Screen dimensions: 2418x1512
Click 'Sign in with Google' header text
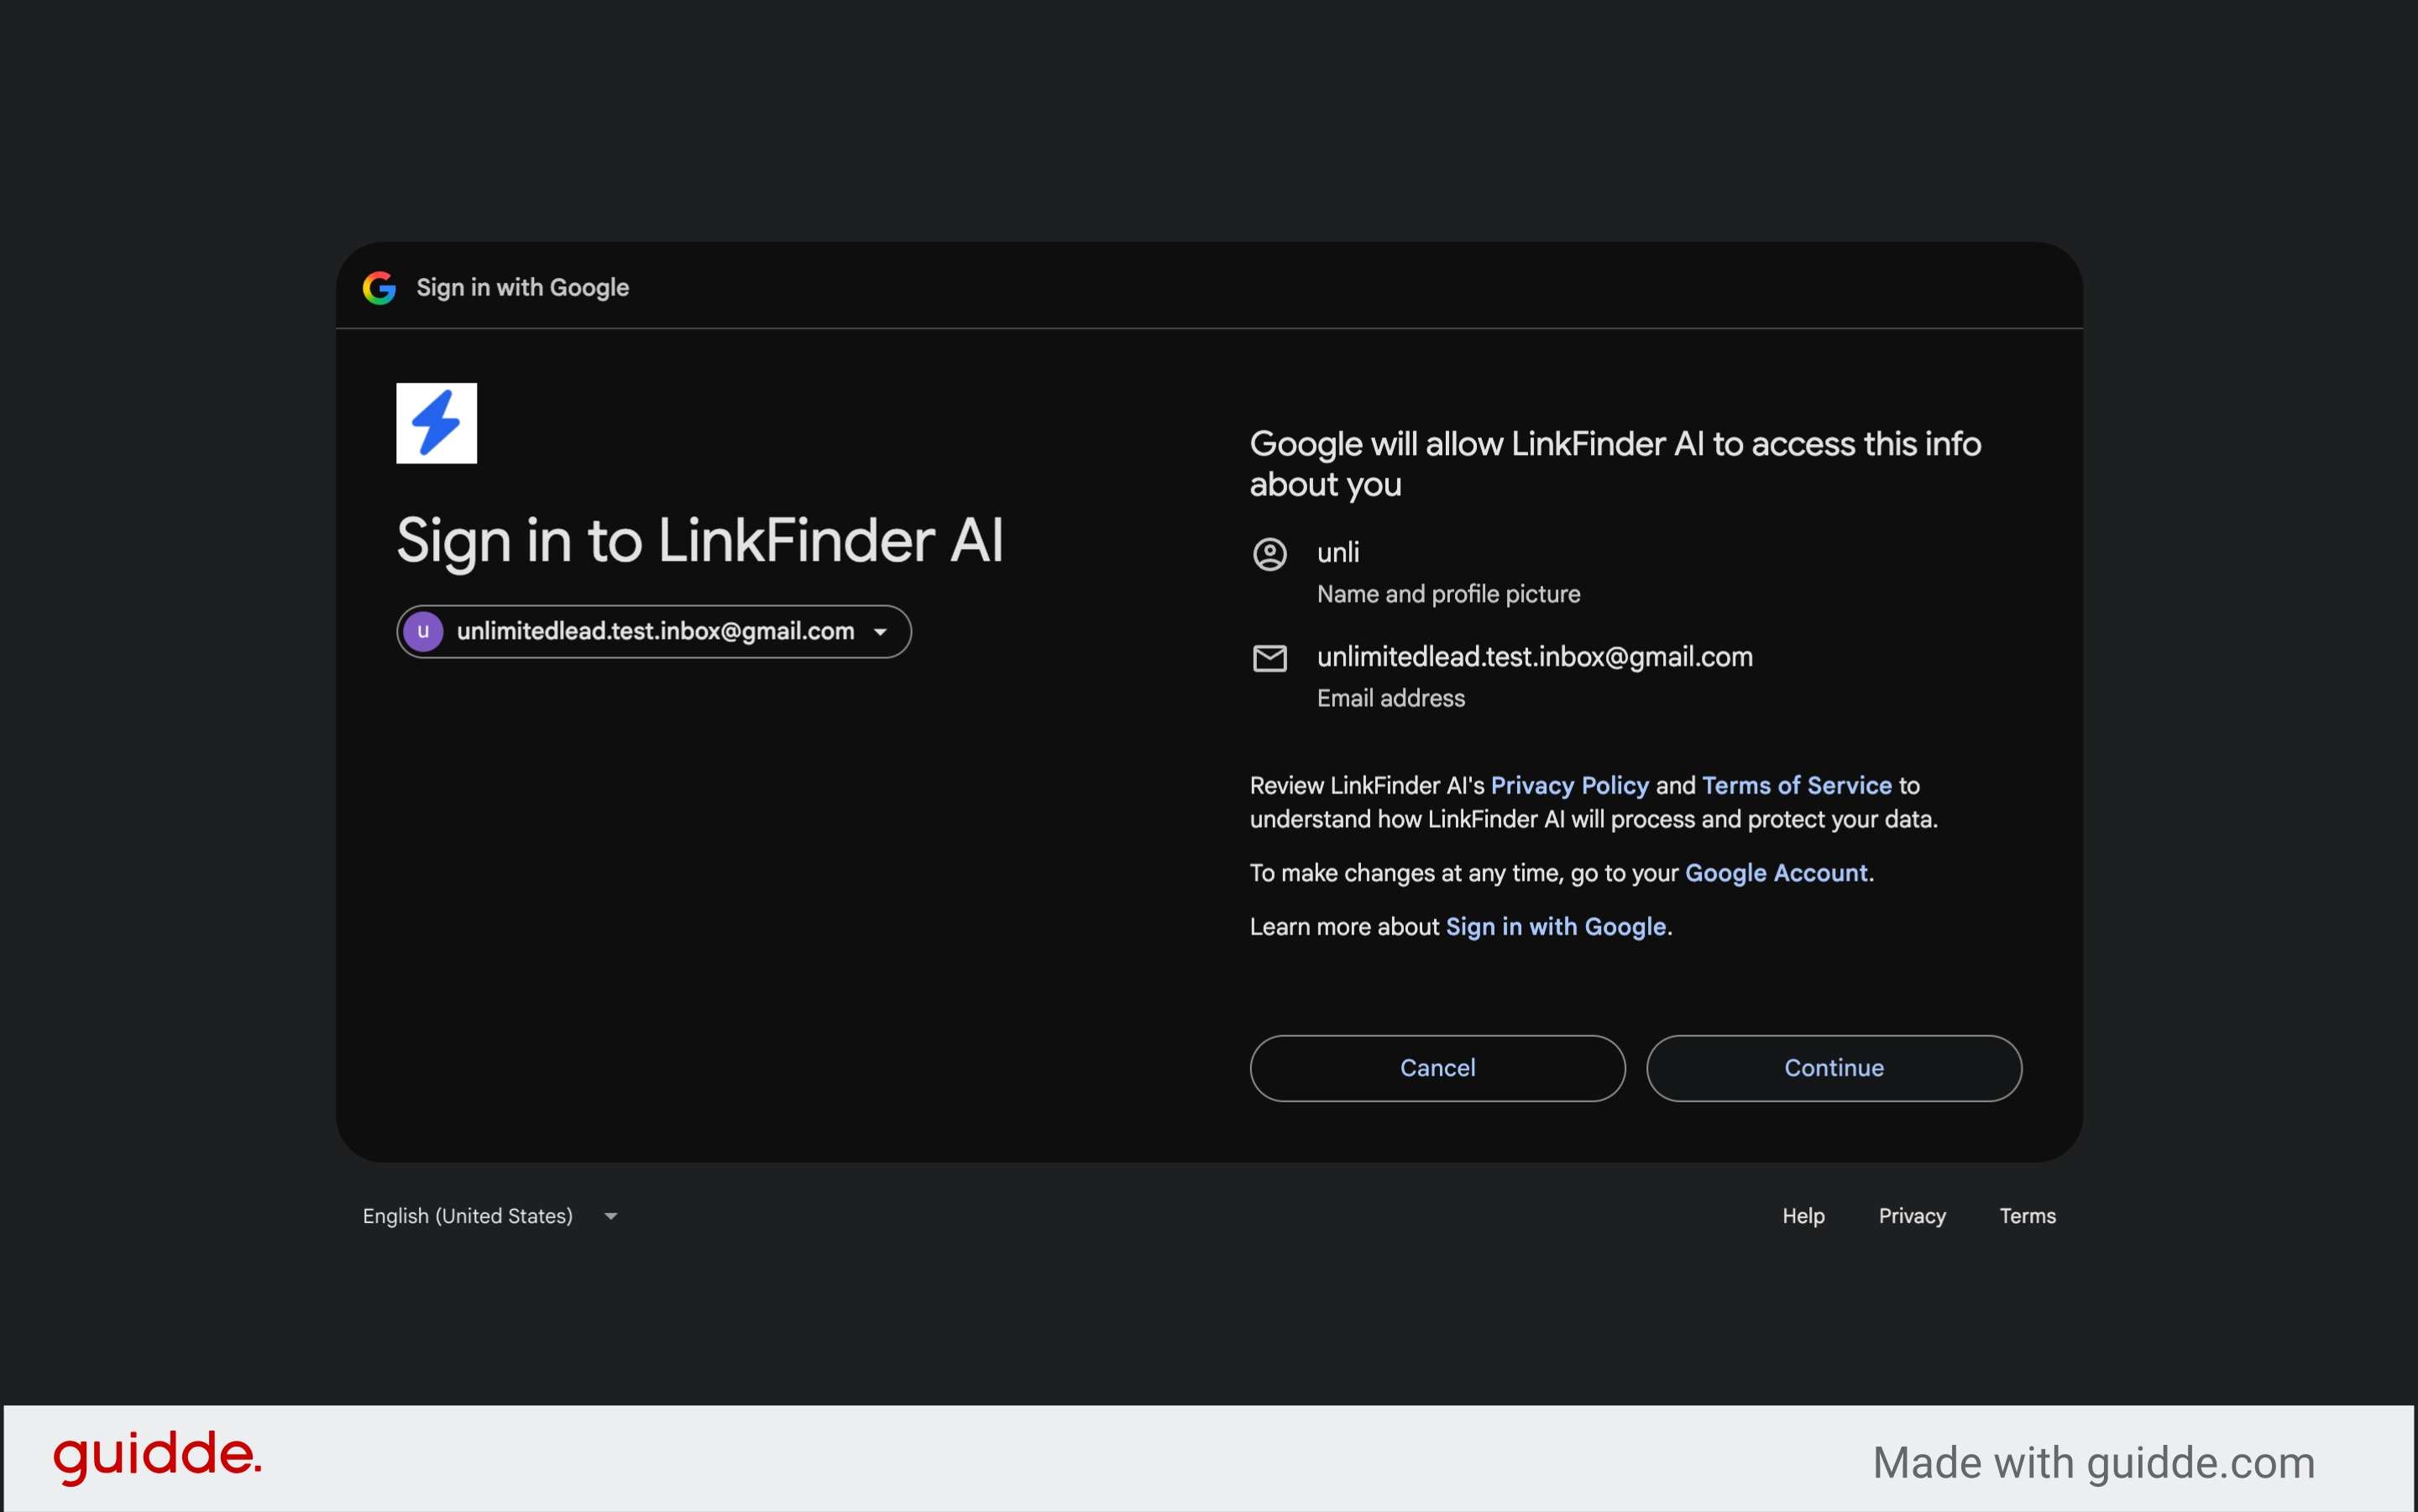point(522,288)
